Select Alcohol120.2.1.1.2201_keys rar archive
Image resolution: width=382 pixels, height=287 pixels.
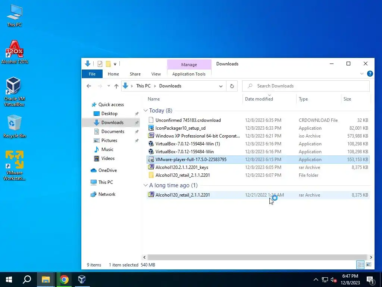pyautogui.click(x=258, y=167)
